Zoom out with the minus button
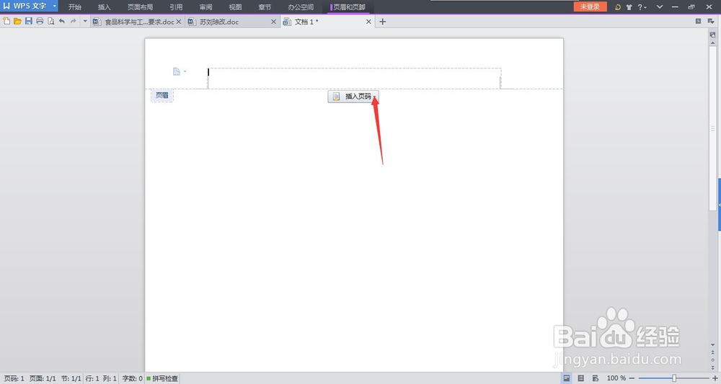The height and width of the screenshot is (384, 721). pyautogui.click(x=632, y=378)
